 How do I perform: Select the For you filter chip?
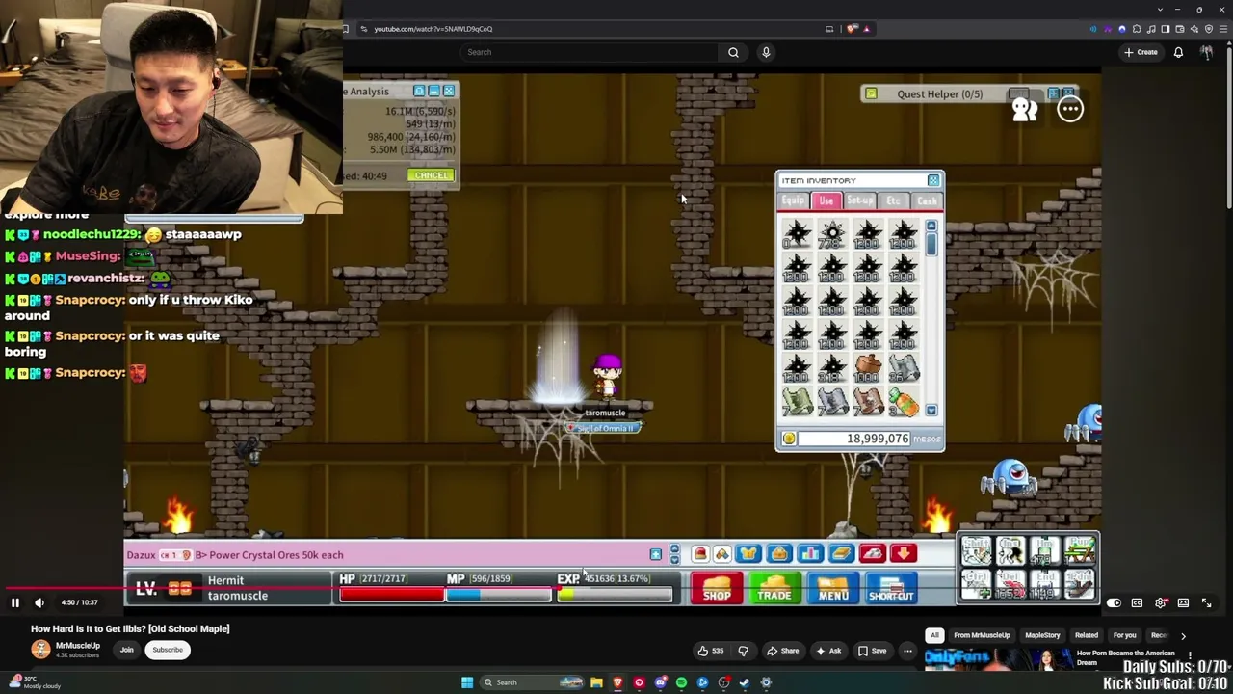pos(1124,635)
